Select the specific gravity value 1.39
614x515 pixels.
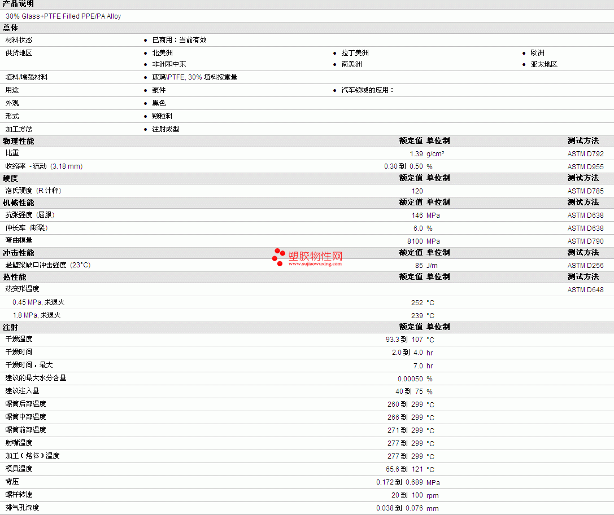click(x=416, y=153)
